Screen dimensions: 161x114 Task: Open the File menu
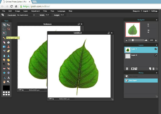pos(3,11)
